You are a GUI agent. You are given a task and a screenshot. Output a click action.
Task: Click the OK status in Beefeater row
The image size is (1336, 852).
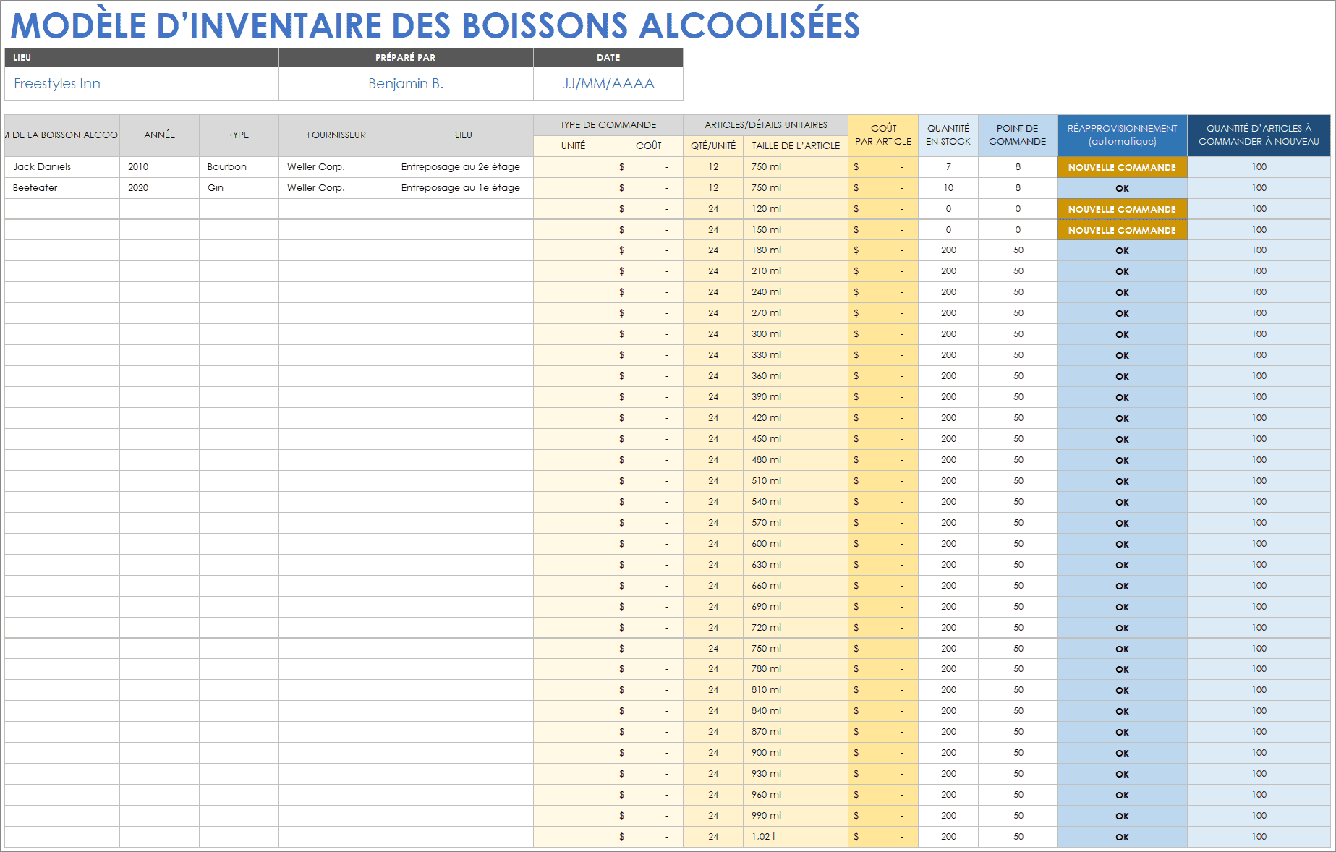click(x=1123, y=188)
